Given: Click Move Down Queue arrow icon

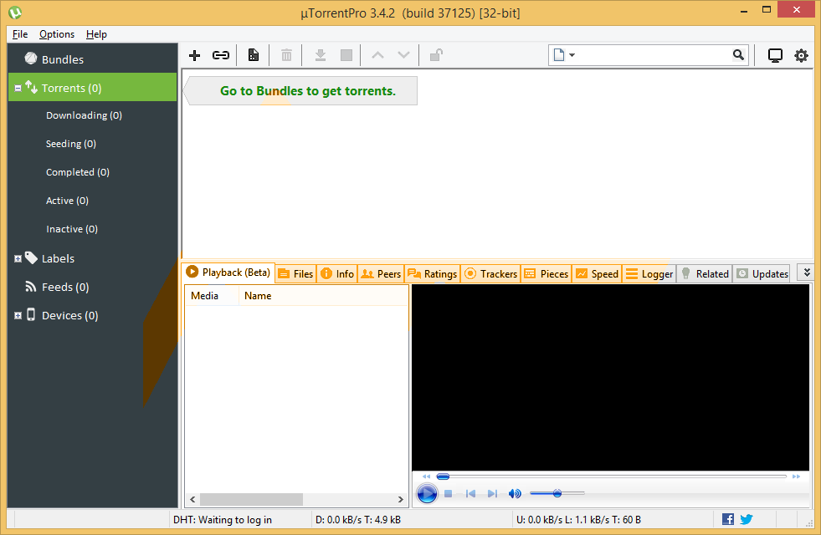Looking at the screenshot, I should tap(403, 55).
